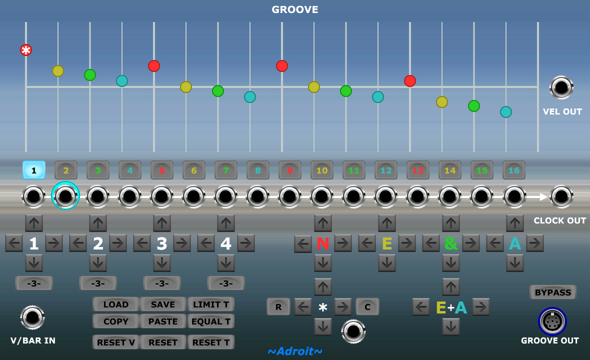This screenshot has width=590, height=360.
Task: Click the red asterisk marker in groove graph
Action: click(x=26, y=50)
